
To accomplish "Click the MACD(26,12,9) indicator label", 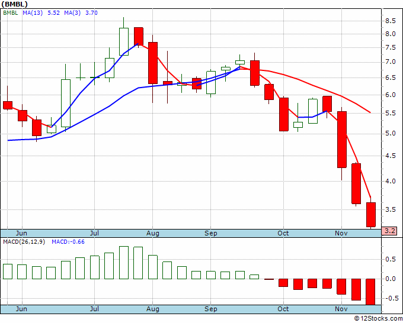I will click(x=24, y=242).
